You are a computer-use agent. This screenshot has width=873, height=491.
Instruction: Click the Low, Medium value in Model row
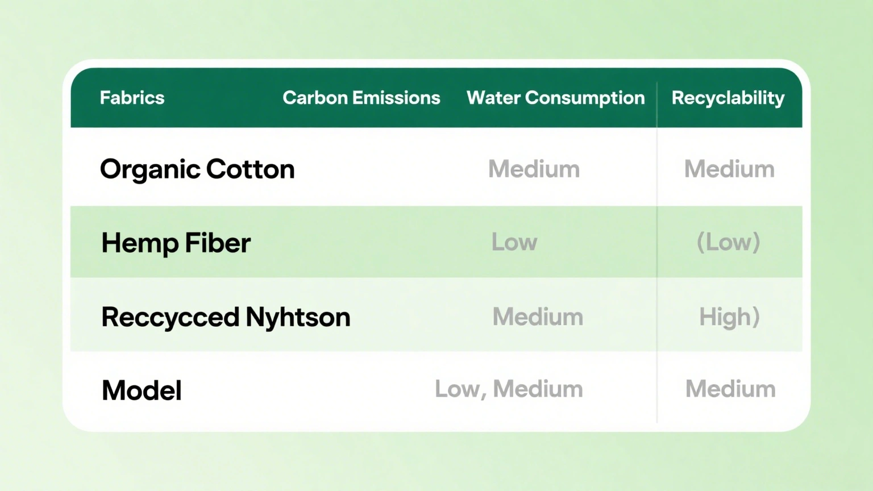tap(509, 389)
